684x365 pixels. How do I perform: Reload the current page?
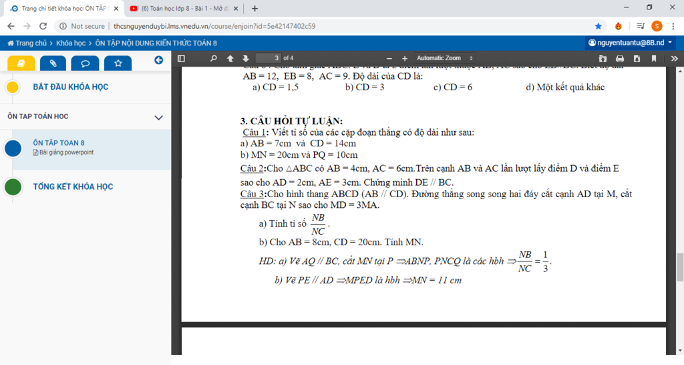point(43,26)
